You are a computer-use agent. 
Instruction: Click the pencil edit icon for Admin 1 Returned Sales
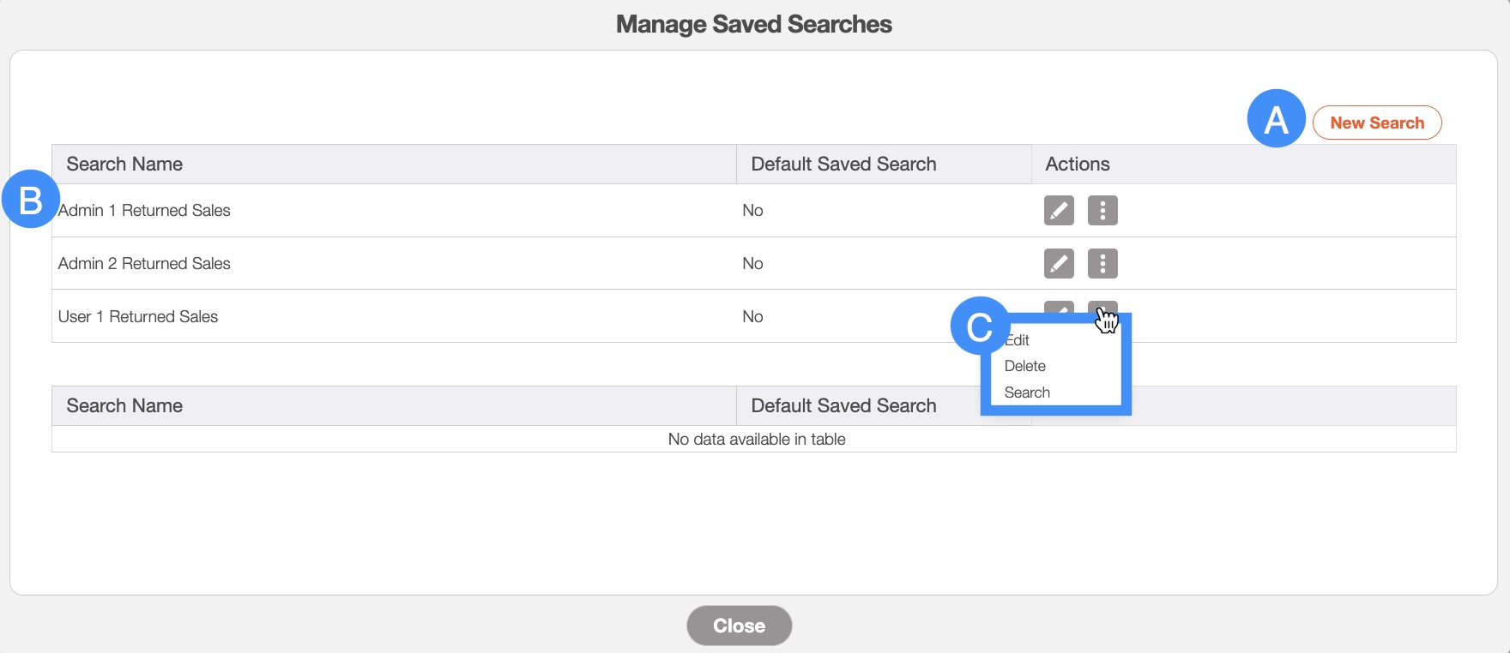click(1059, 211)
